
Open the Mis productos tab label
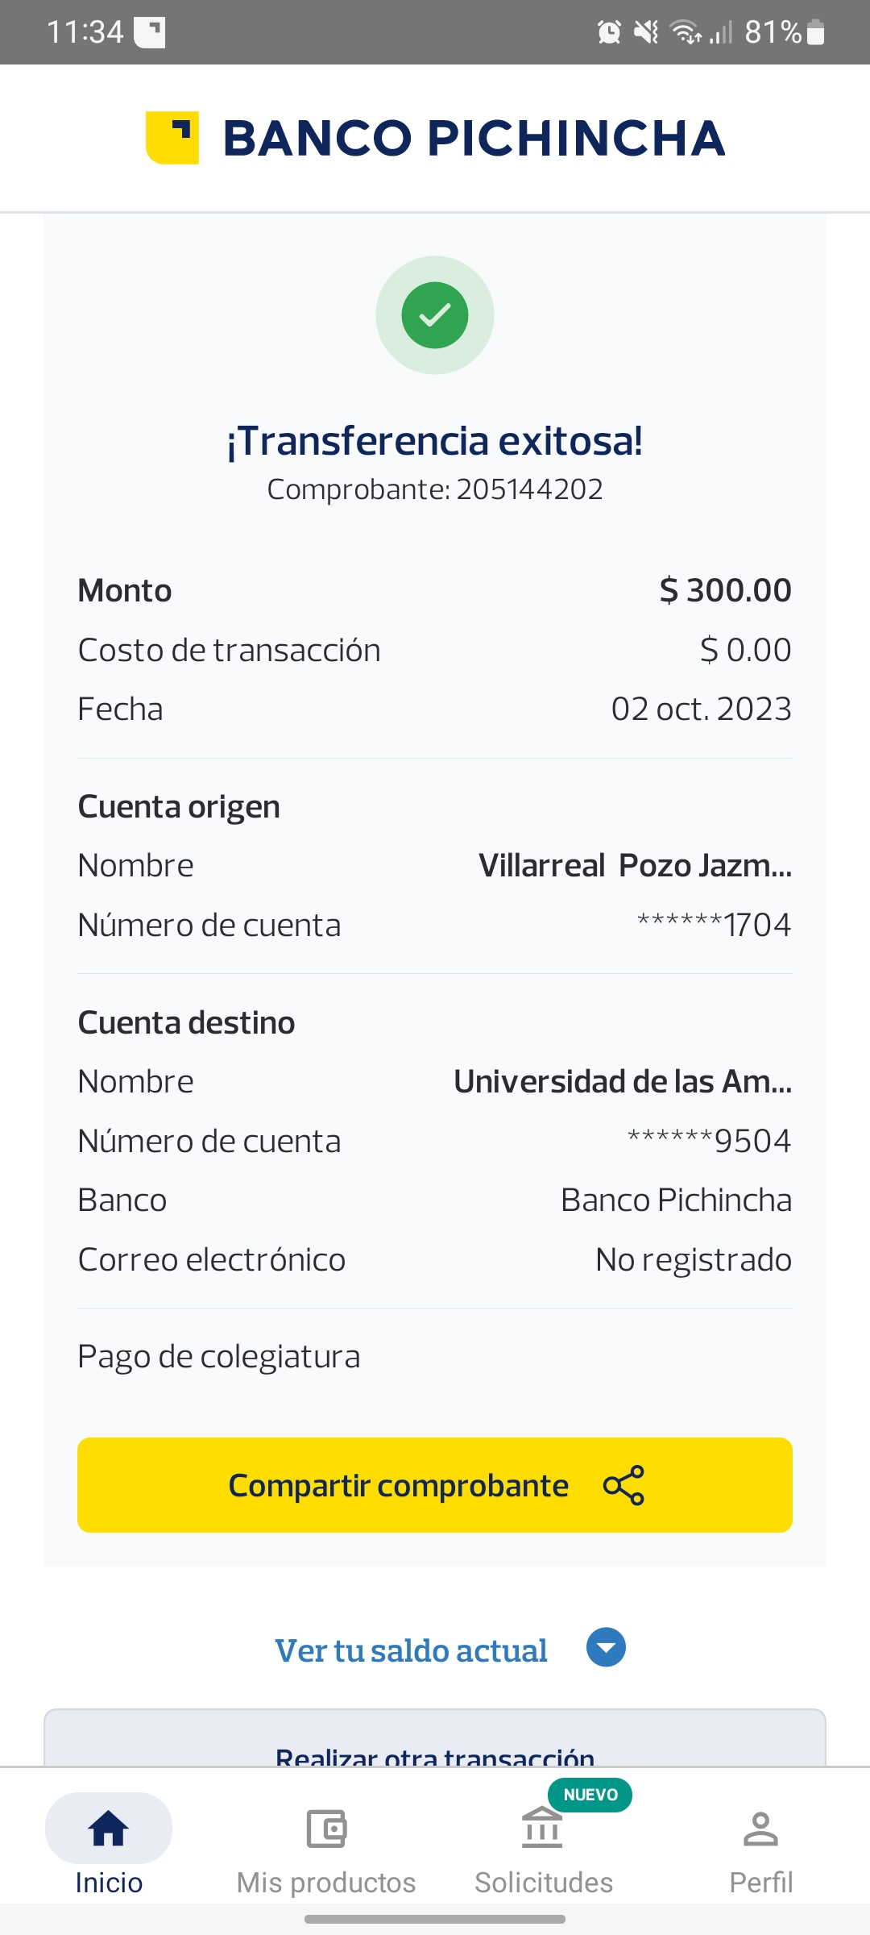coord(326,1883)
